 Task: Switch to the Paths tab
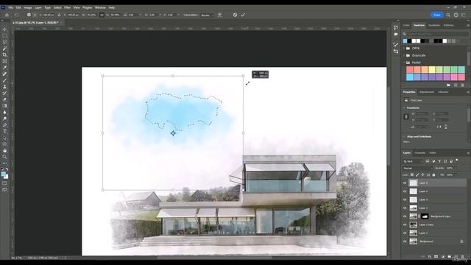(433, 153)
